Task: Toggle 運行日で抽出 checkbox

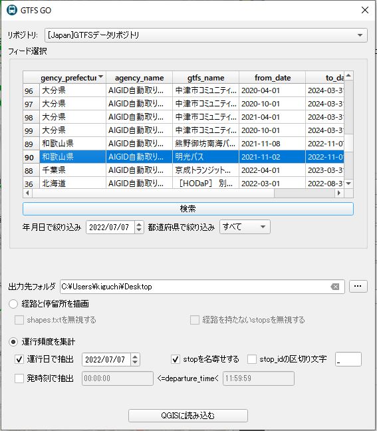Action: click(19, 359)
